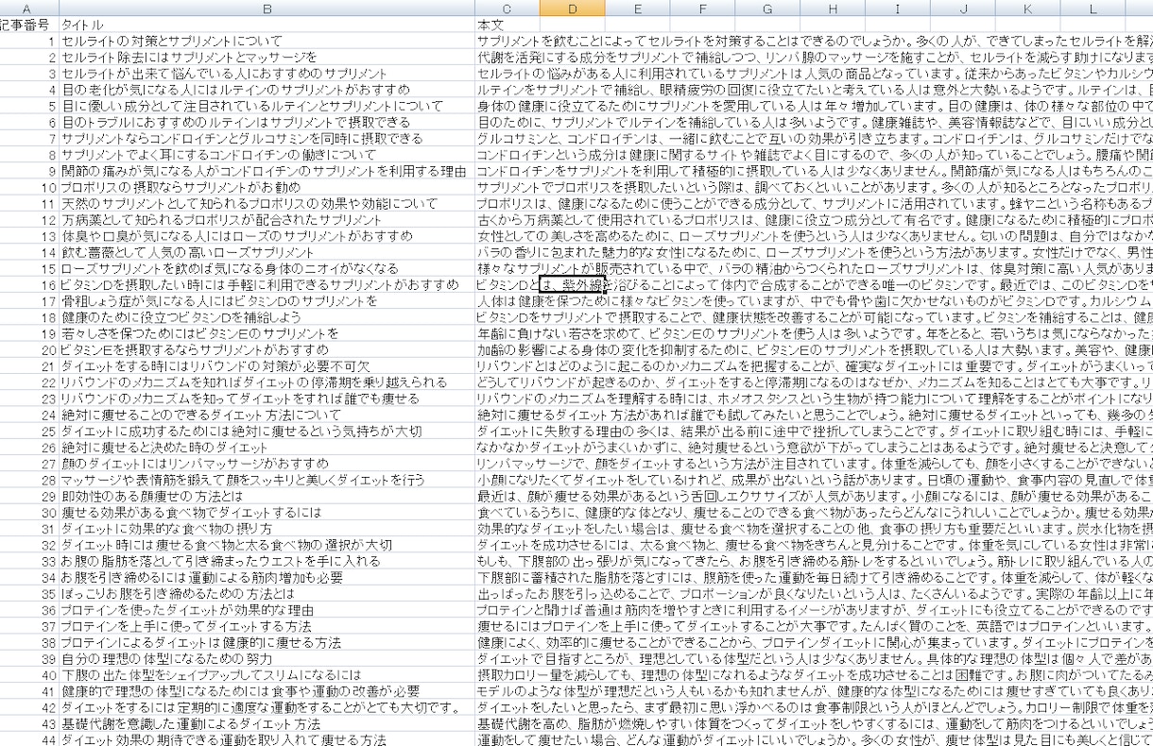Select the column I header
The height and width of the screenshot is (746, 1153).
point(898,8)
